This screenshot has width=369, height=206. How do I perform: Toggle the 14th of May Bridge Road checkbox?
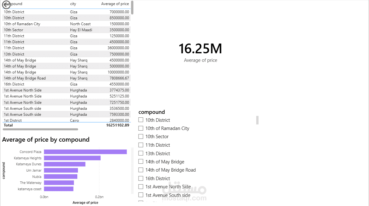click(x=141, y=170)
